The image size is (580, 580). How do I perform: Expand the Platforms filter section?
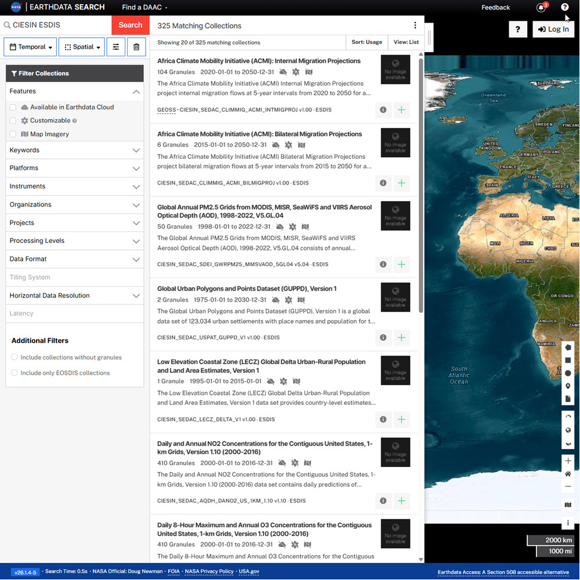(75, 168)
